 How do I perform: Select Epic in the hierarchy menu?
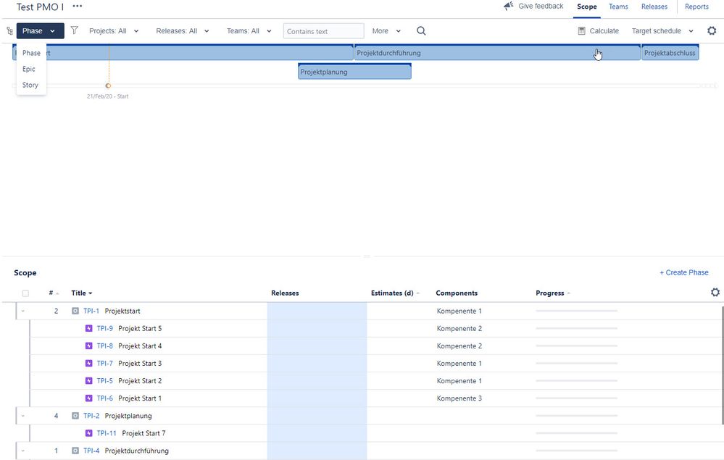pos(29,69)
